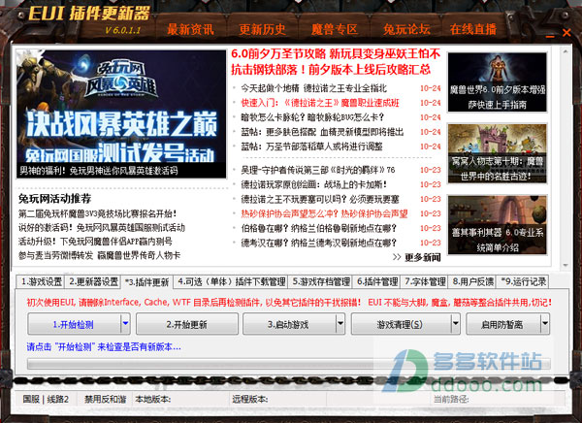
Task: Open the 更新历史 navigation tab
Action: [x=263, y=29]
